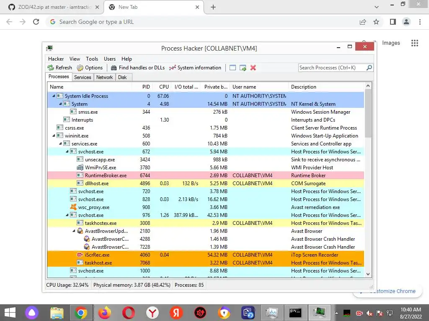The height and width of the screenshot is (321, 429).
Task: Click Customize Chrome button
Action: [x=388, y=291]
